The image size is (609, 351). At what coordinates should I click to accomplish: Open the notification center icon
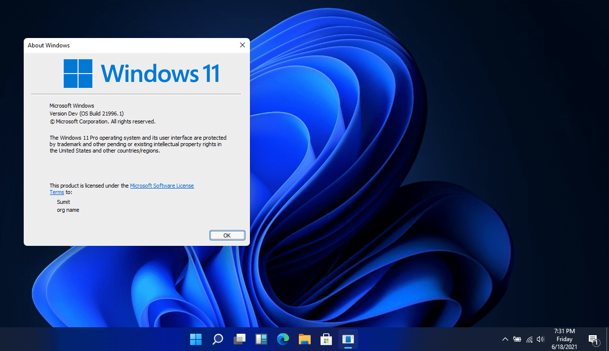594,339
